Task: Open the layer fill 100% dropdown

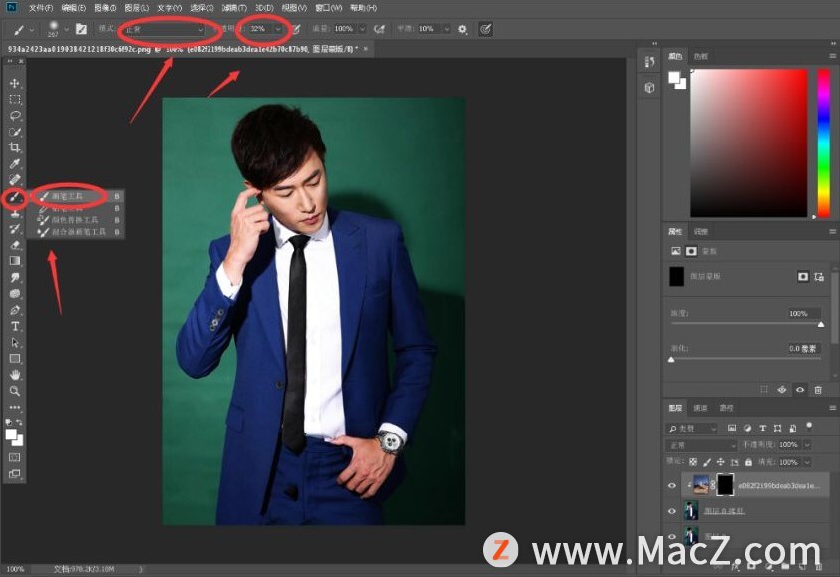Action: (807, 462)
